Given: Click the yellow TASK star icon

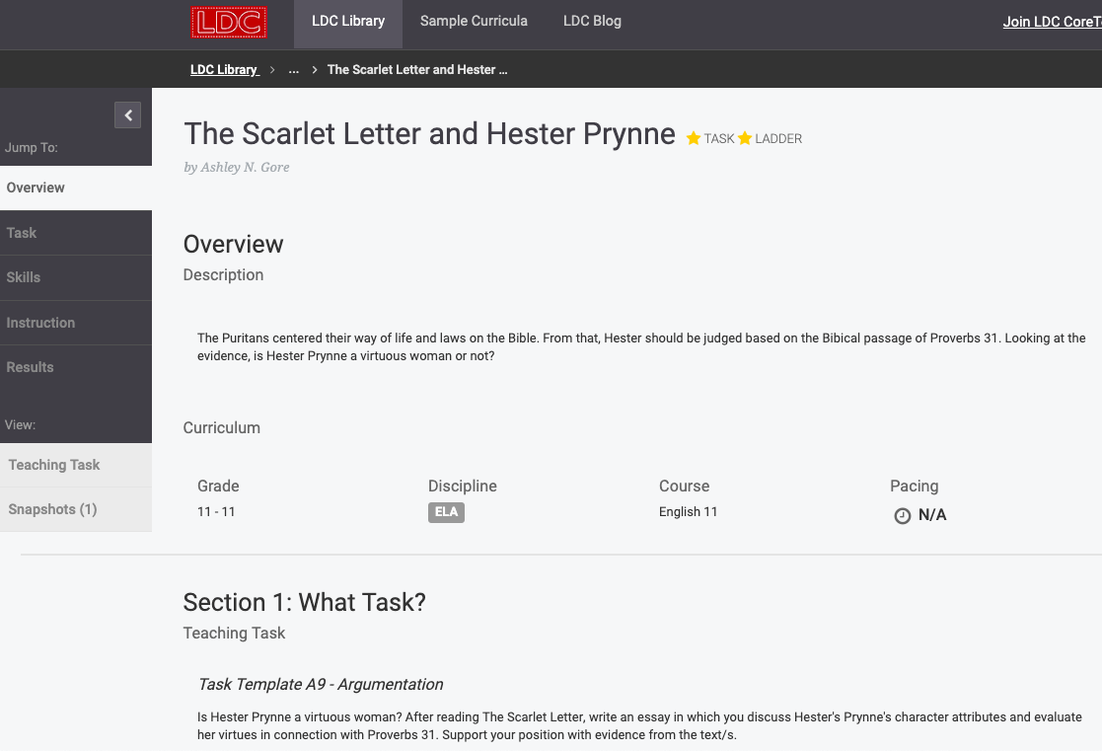Looking at the screenshot, I should point(693,138).
